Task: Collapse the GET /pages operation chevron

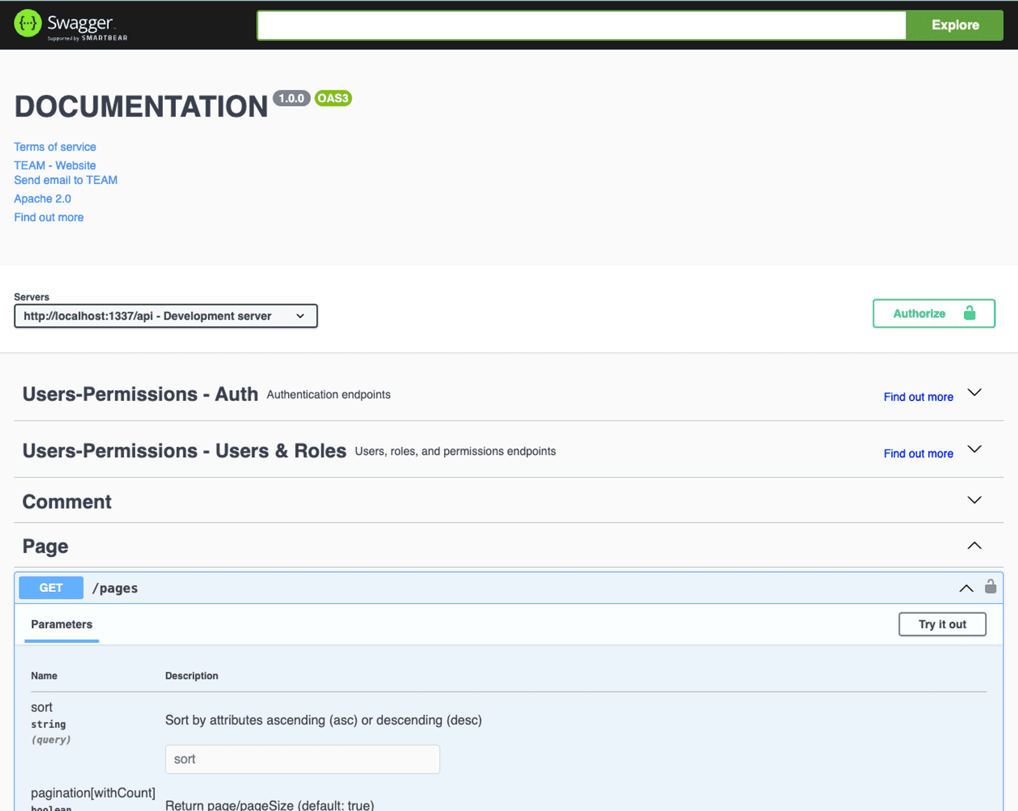Action: click(966, 588)
